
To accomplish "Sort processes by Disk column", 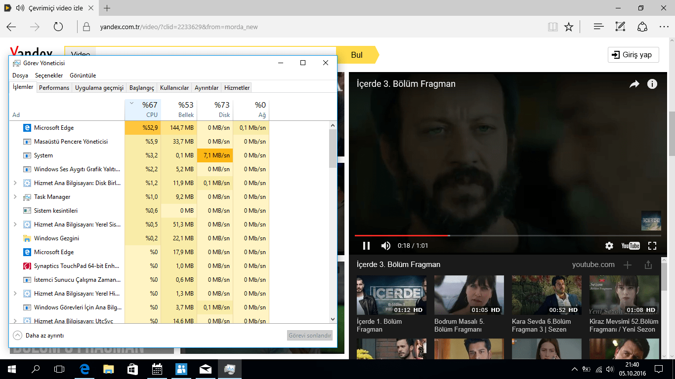I will click(x=215, y=109).
